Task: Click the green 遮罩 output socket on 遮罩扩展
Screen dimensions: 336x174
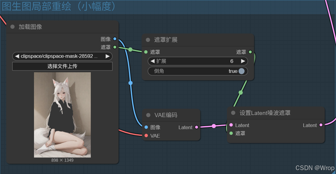Action: 250,52
